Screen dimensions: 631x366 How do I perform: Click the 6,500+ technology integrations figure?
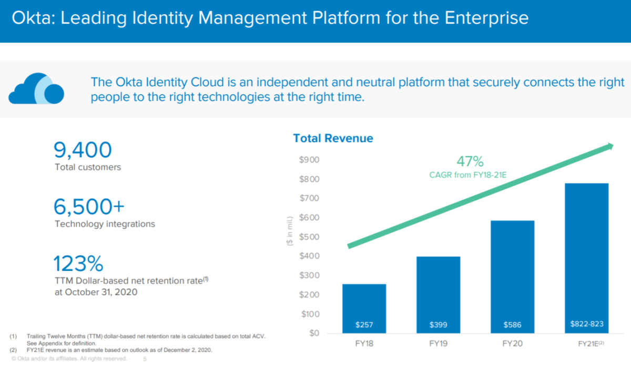pyautogui.click(x=89, y=207)
